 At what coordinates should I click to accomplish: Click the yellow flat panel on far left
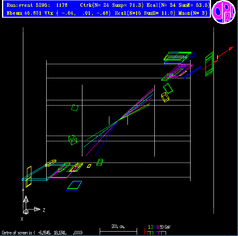[29, 177]
